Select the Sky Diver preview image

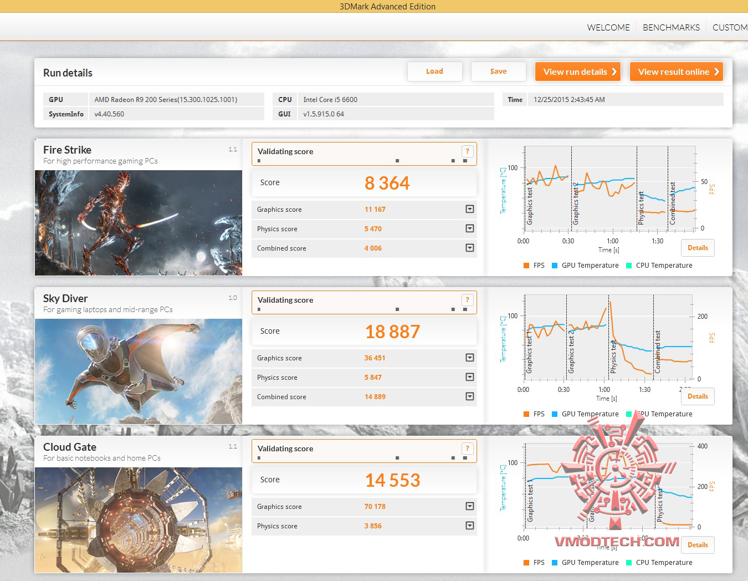click(x=139, y=371)
